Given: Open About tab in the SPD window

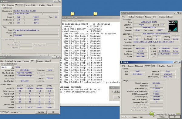Looking at the screenshot, I should tap(47, 61).
